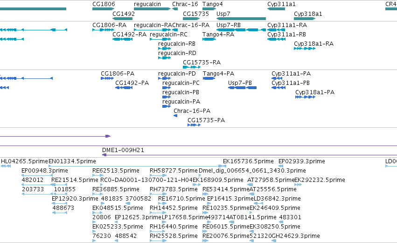Select transcript CG1492-RA

click(x=123, y=39)
